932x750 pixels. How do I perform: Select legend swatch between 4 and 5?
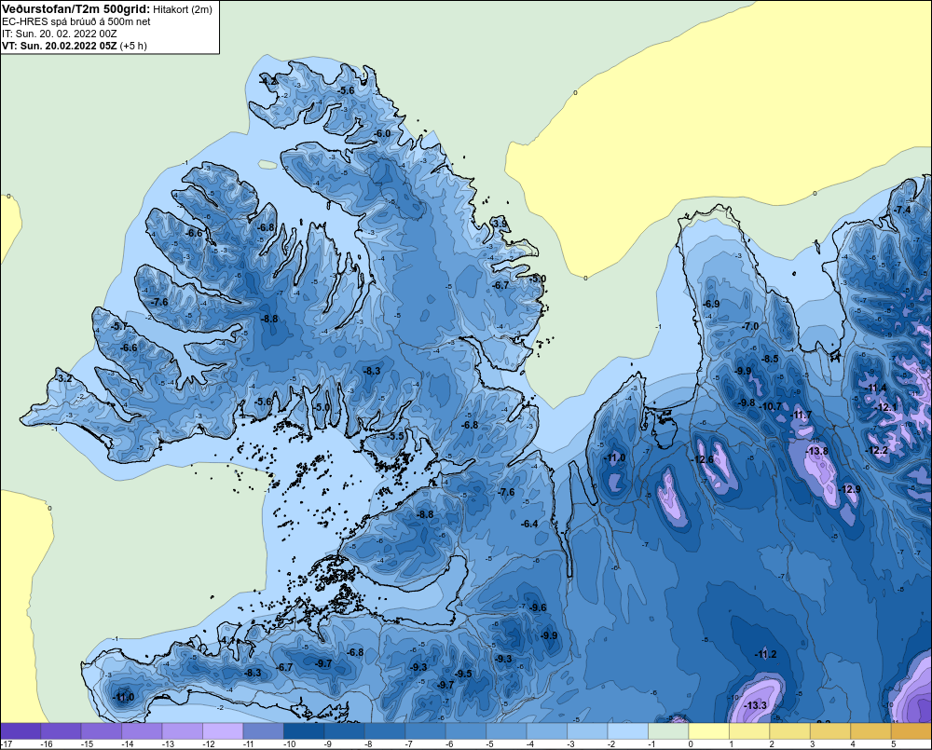pos(870,731)
